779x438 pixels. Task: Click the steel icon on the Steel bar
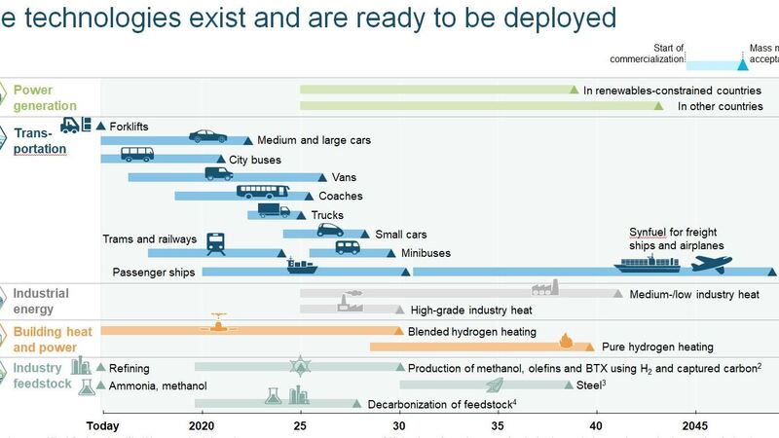pyautogui.click(x=495, y=384)
